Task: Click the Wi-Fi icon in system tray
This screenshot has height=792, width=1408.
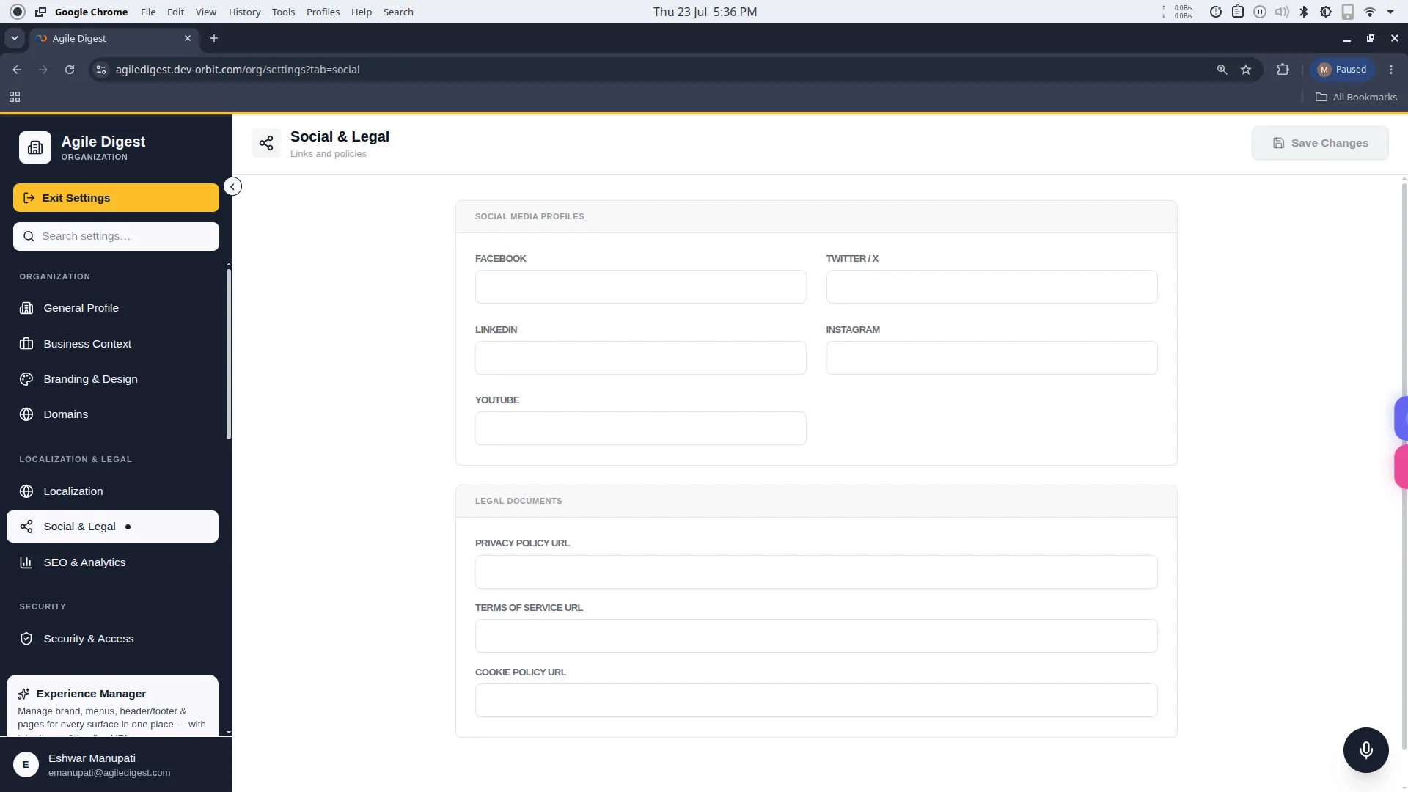Action: 1369,12
